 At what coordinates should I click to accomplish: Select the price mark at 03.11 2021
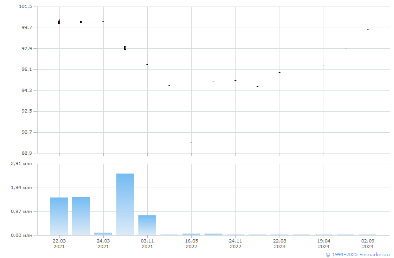(x=147, y=65)
